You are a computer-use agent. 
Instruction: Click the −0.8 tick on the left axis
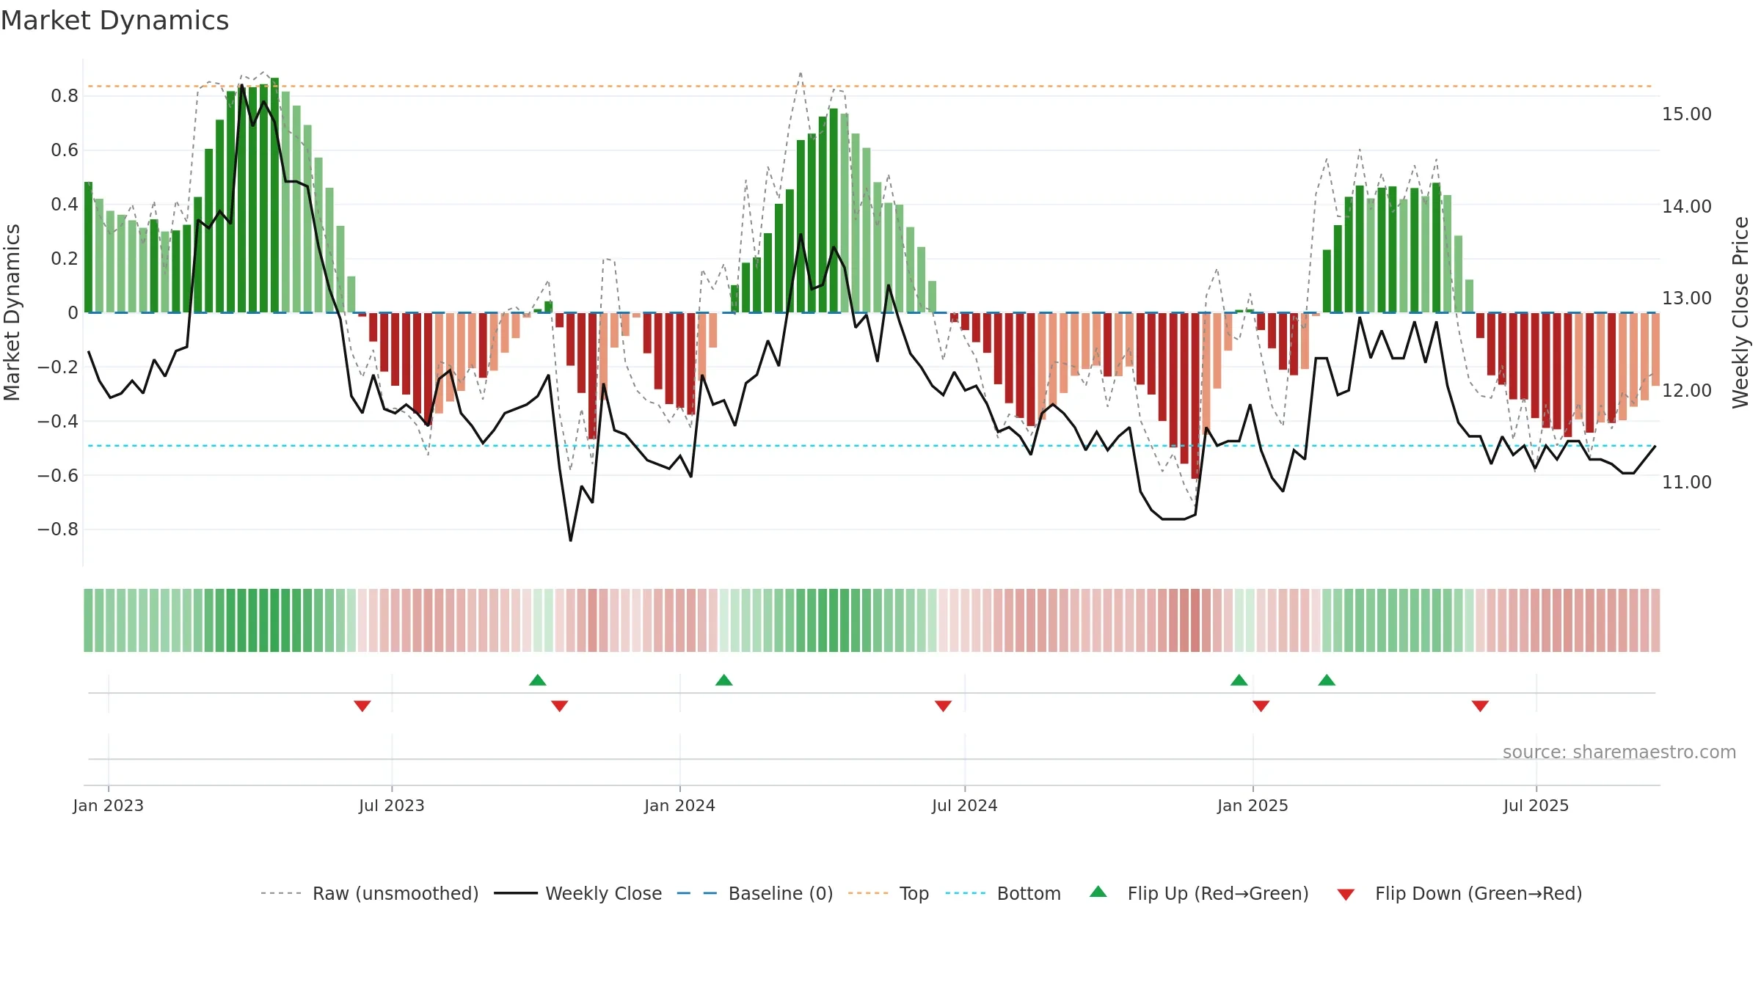(58, 529)
